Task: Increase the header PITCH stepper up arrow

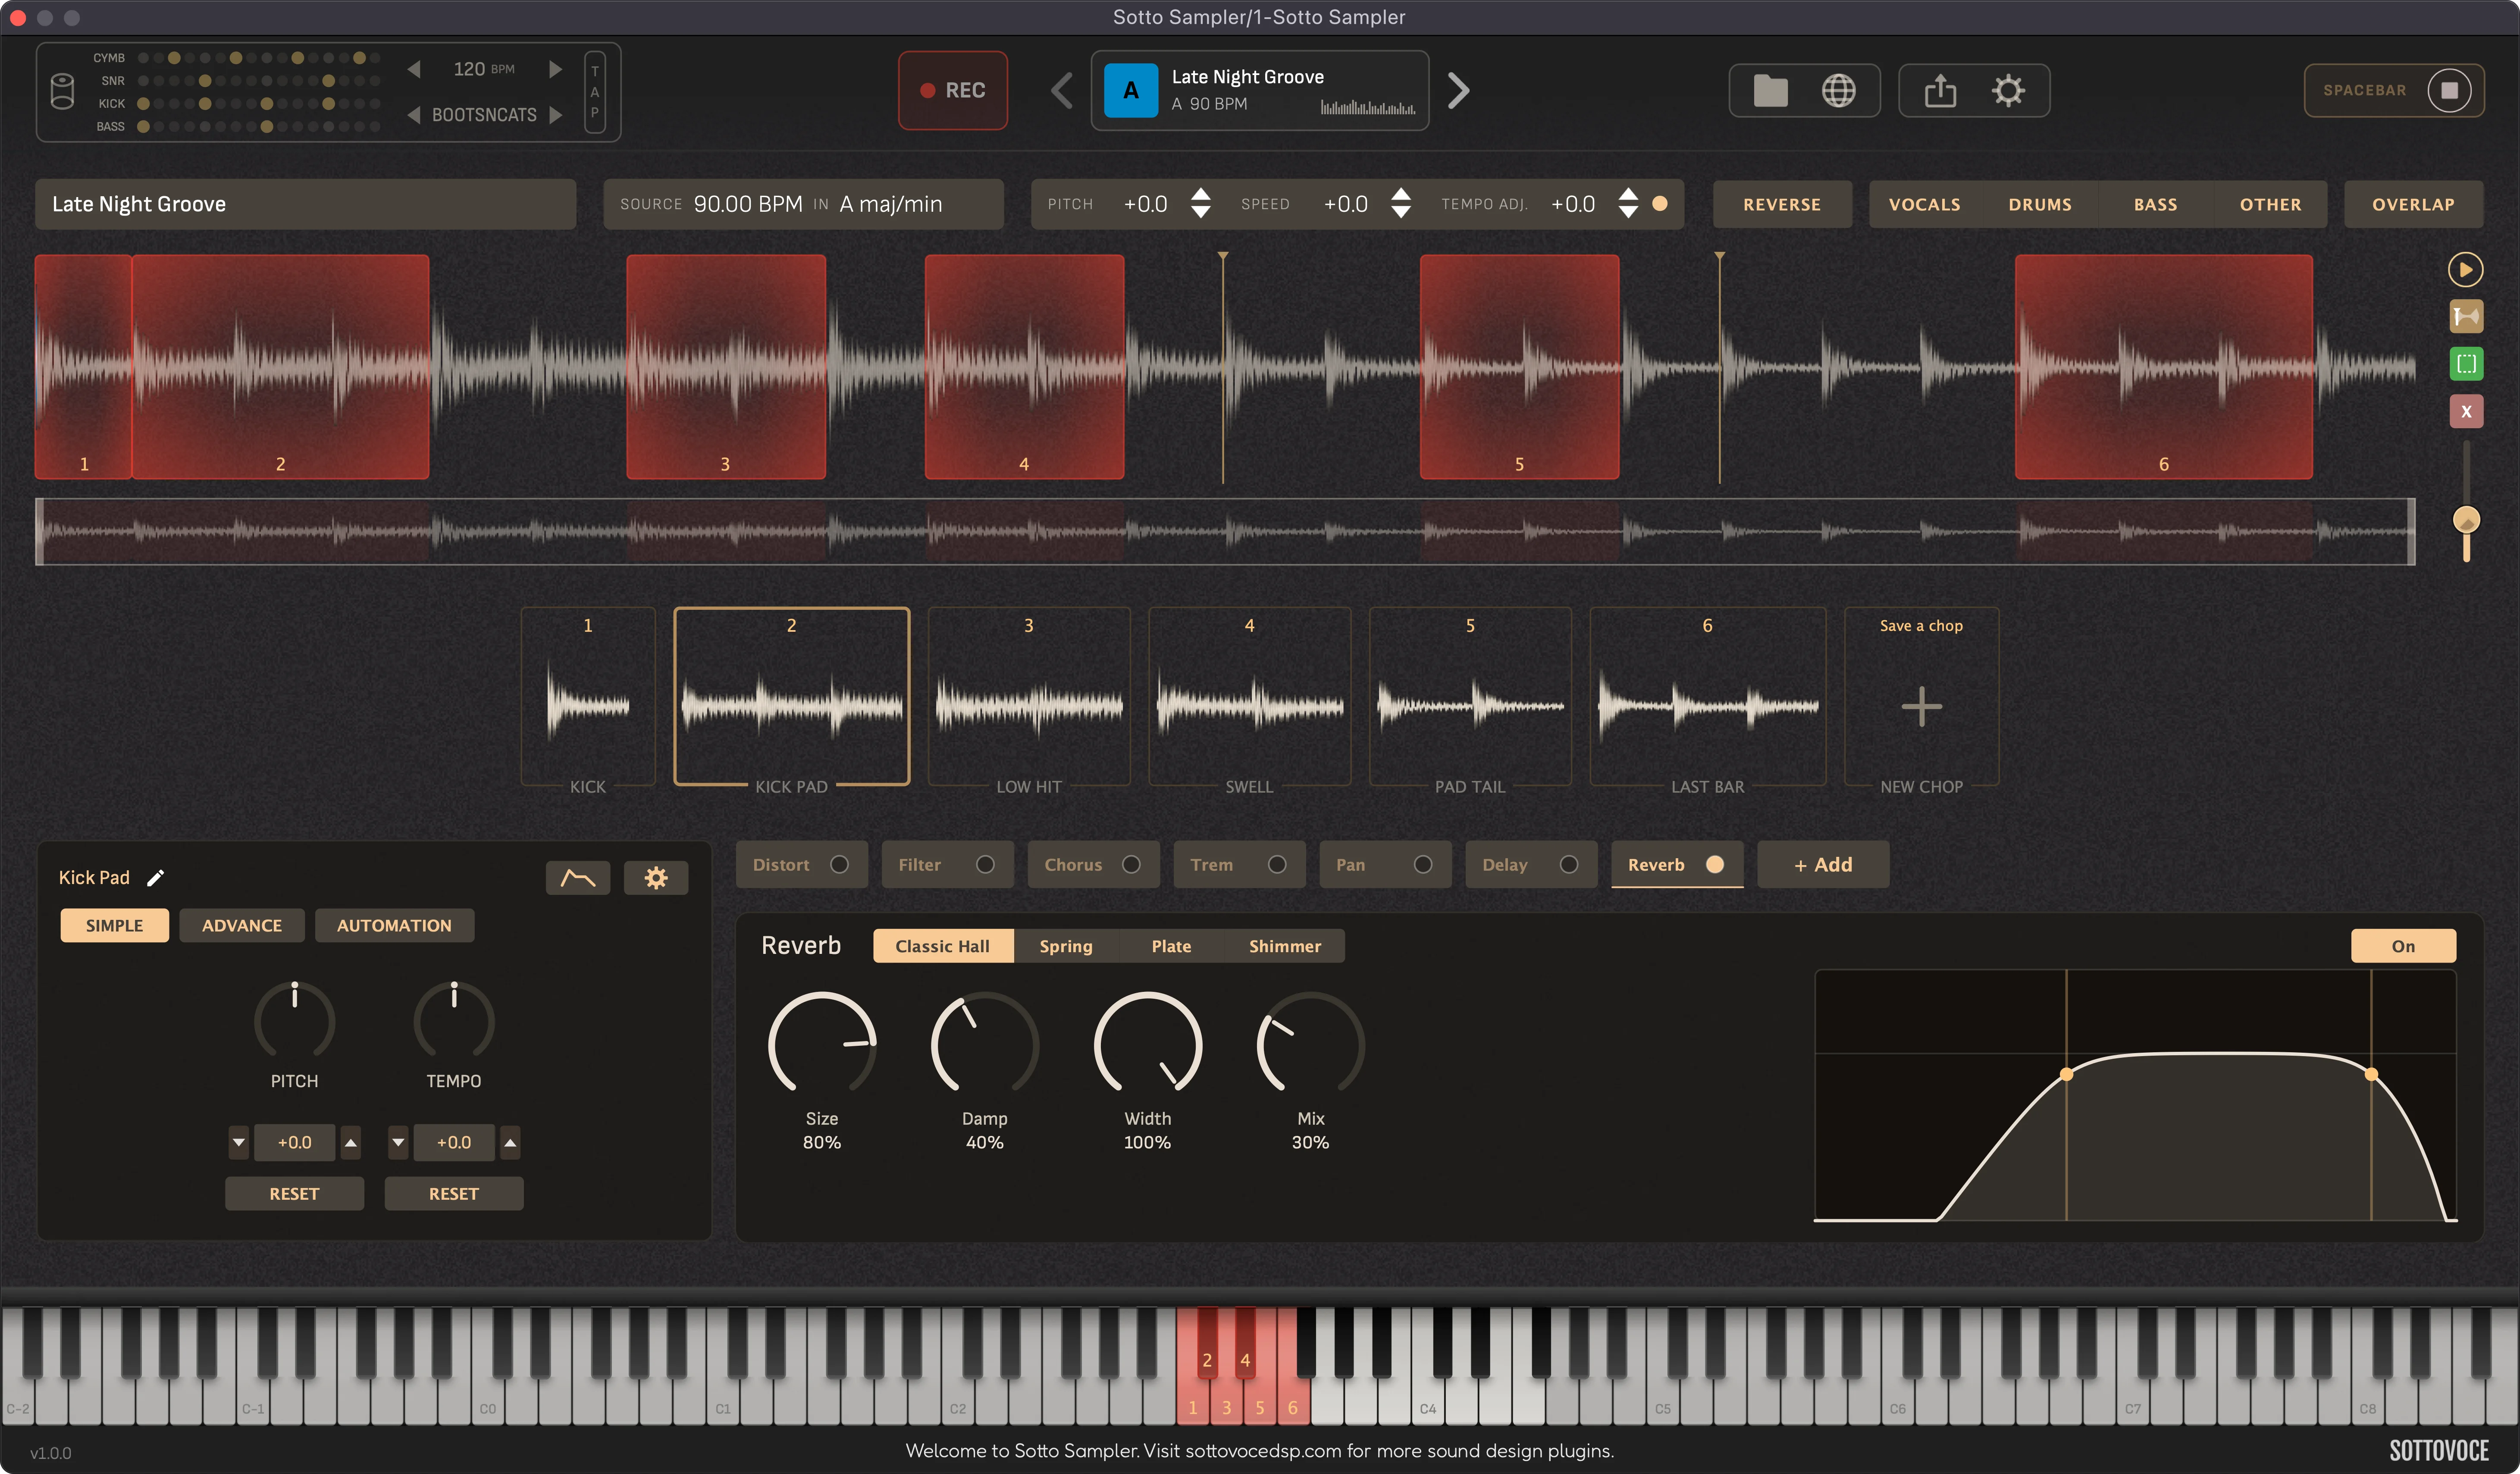Action: coord(1201,195)
